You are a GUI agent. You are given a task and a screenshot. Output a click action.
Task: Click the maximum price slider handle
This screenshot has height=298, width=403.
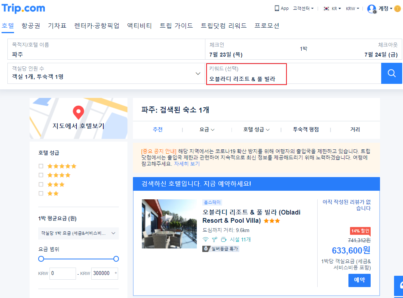116,259
